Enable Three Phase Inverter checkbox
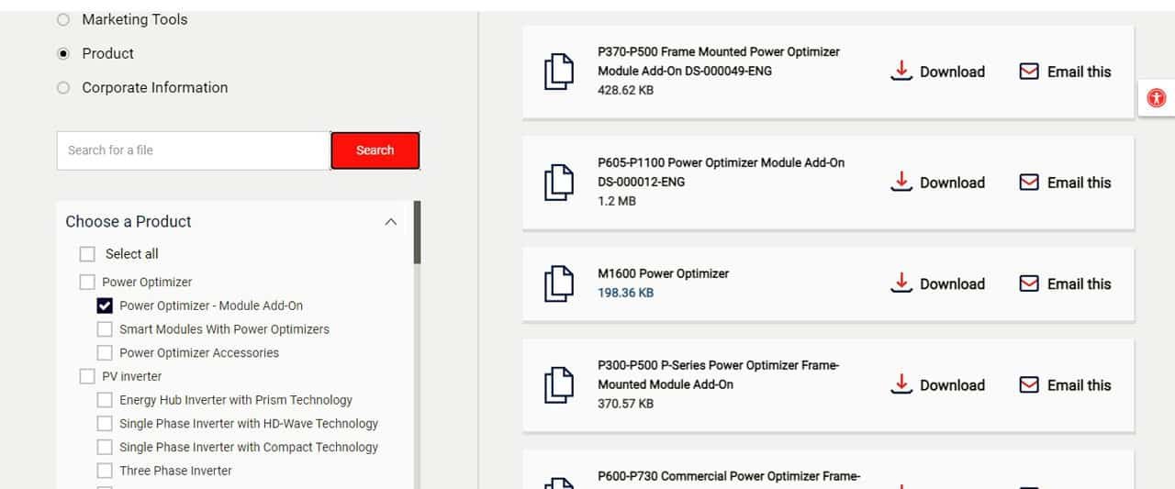 click(x=105, y=471)
